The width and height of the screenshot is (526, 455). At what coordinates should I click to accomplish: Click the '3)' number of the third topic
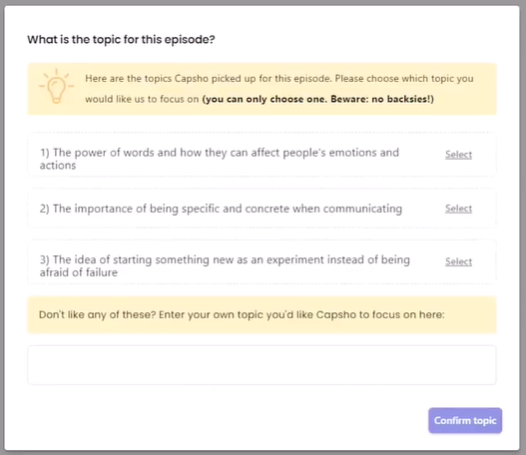[45, 259]
